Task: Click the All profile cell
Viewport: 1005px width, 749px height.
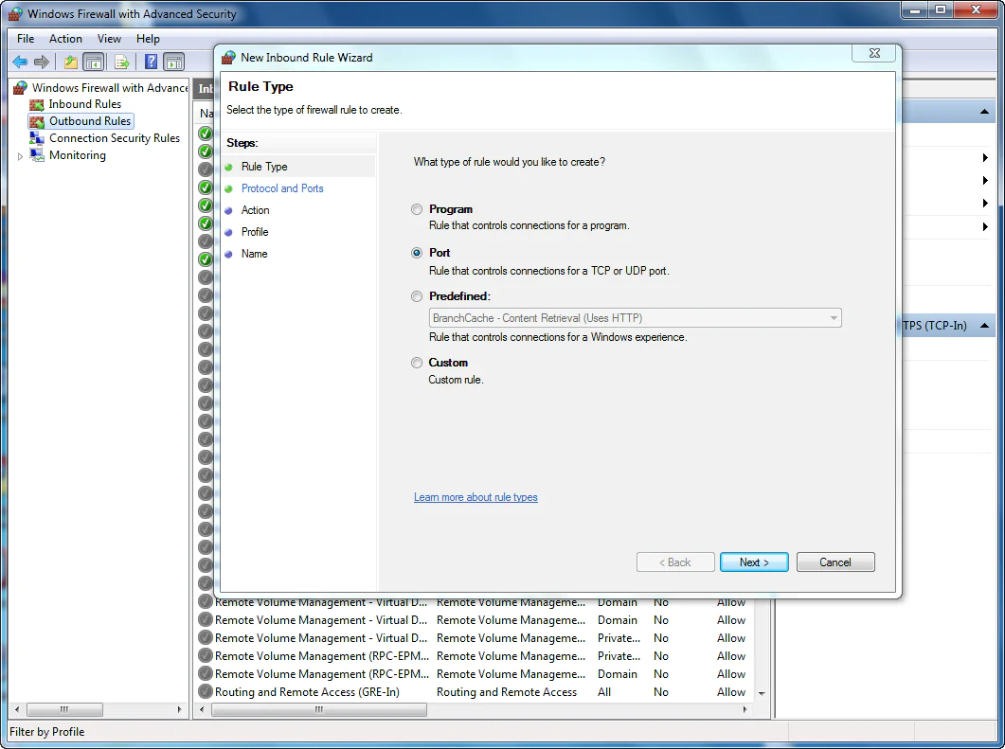Action: click(603, 692)
